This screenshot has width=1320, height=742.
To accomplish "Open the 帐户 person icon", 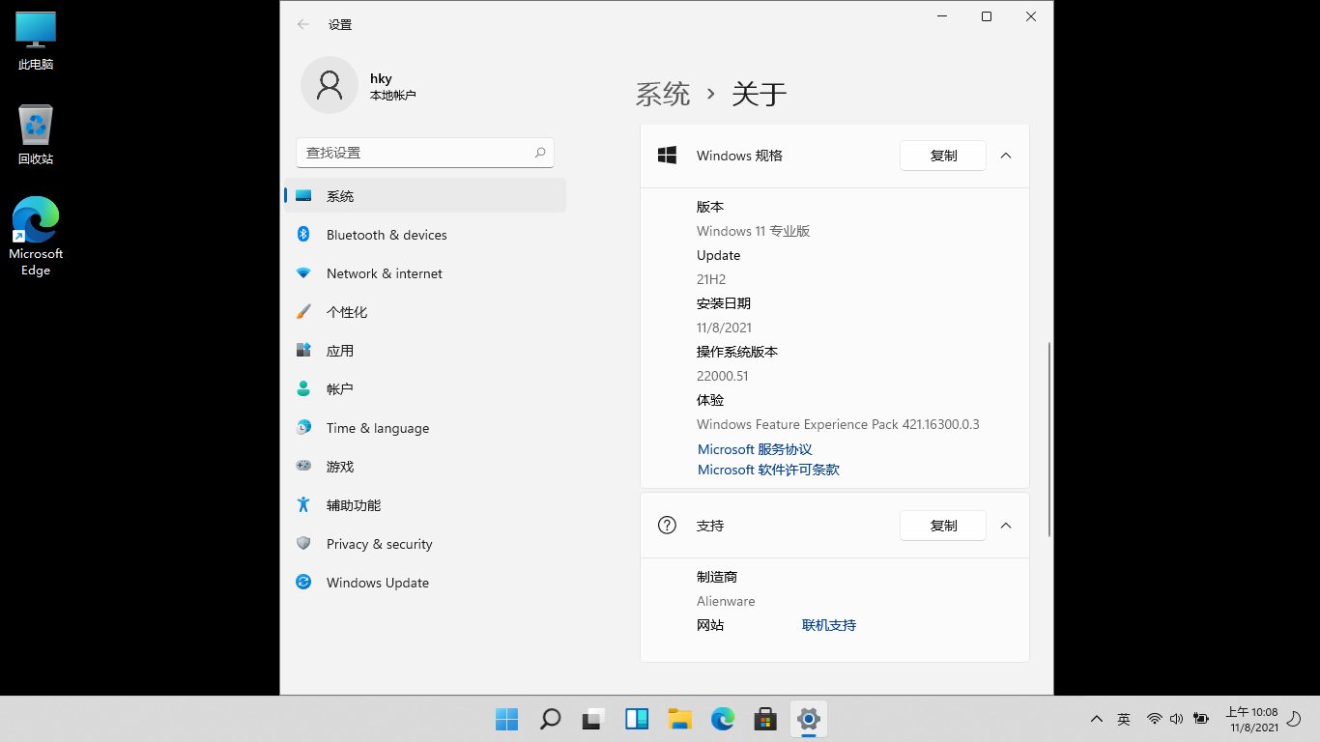I will tap(303, 388).
